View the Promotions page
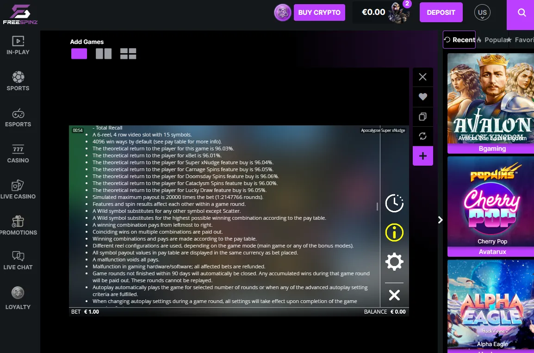Screen dimensions: 534x353 tap(18, 226)
